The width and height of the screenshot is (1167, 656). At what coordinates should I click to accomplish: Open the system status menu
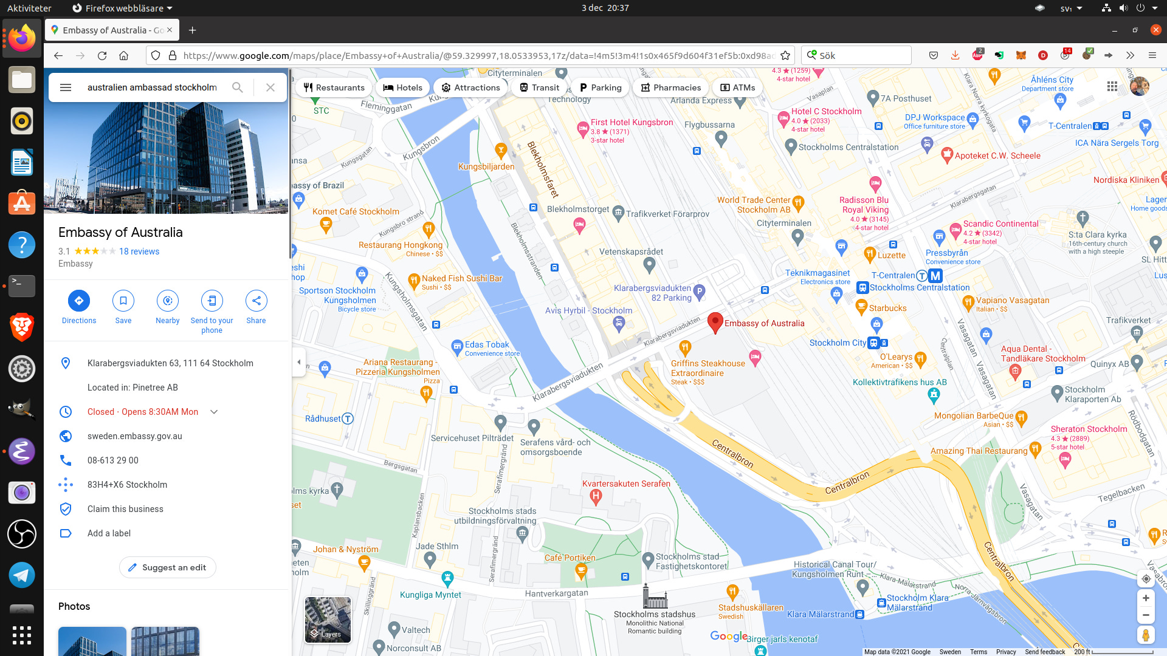click(x=1130, y=8)
